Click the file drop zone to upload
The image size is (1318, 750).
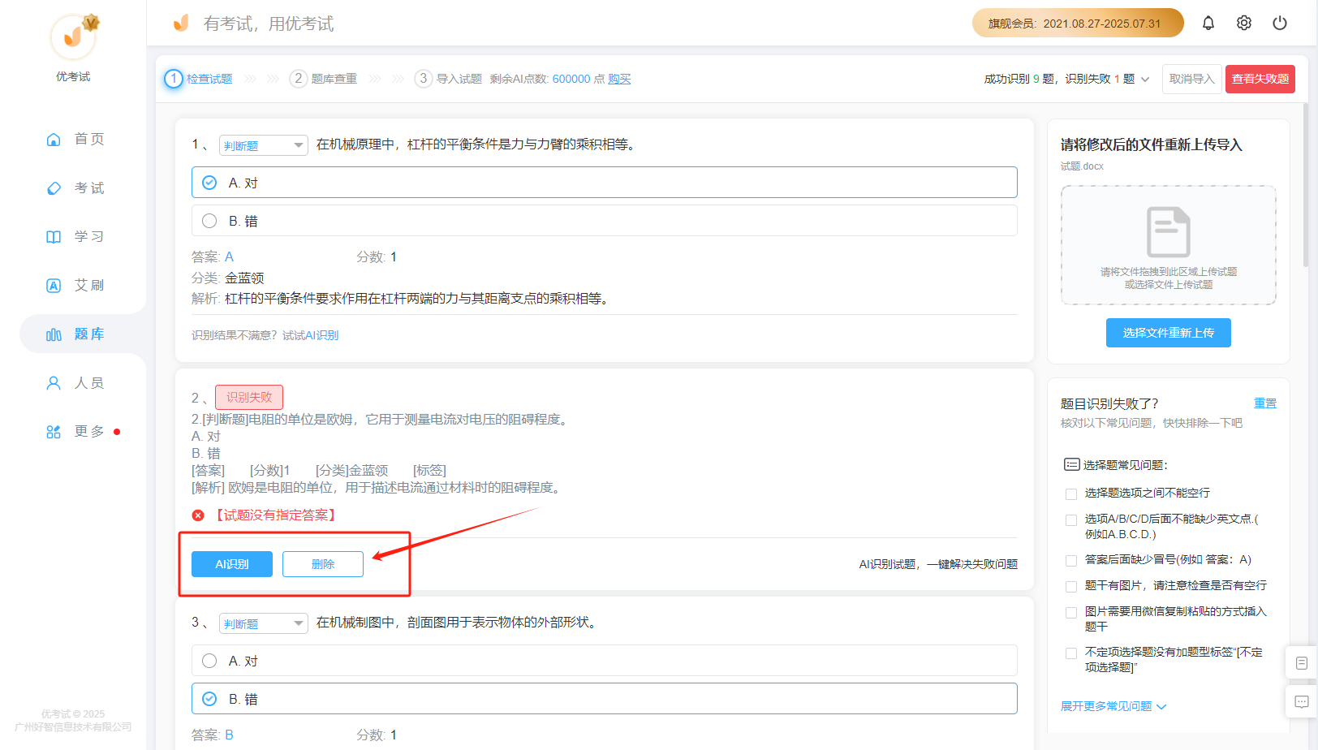pos(1168,245)
